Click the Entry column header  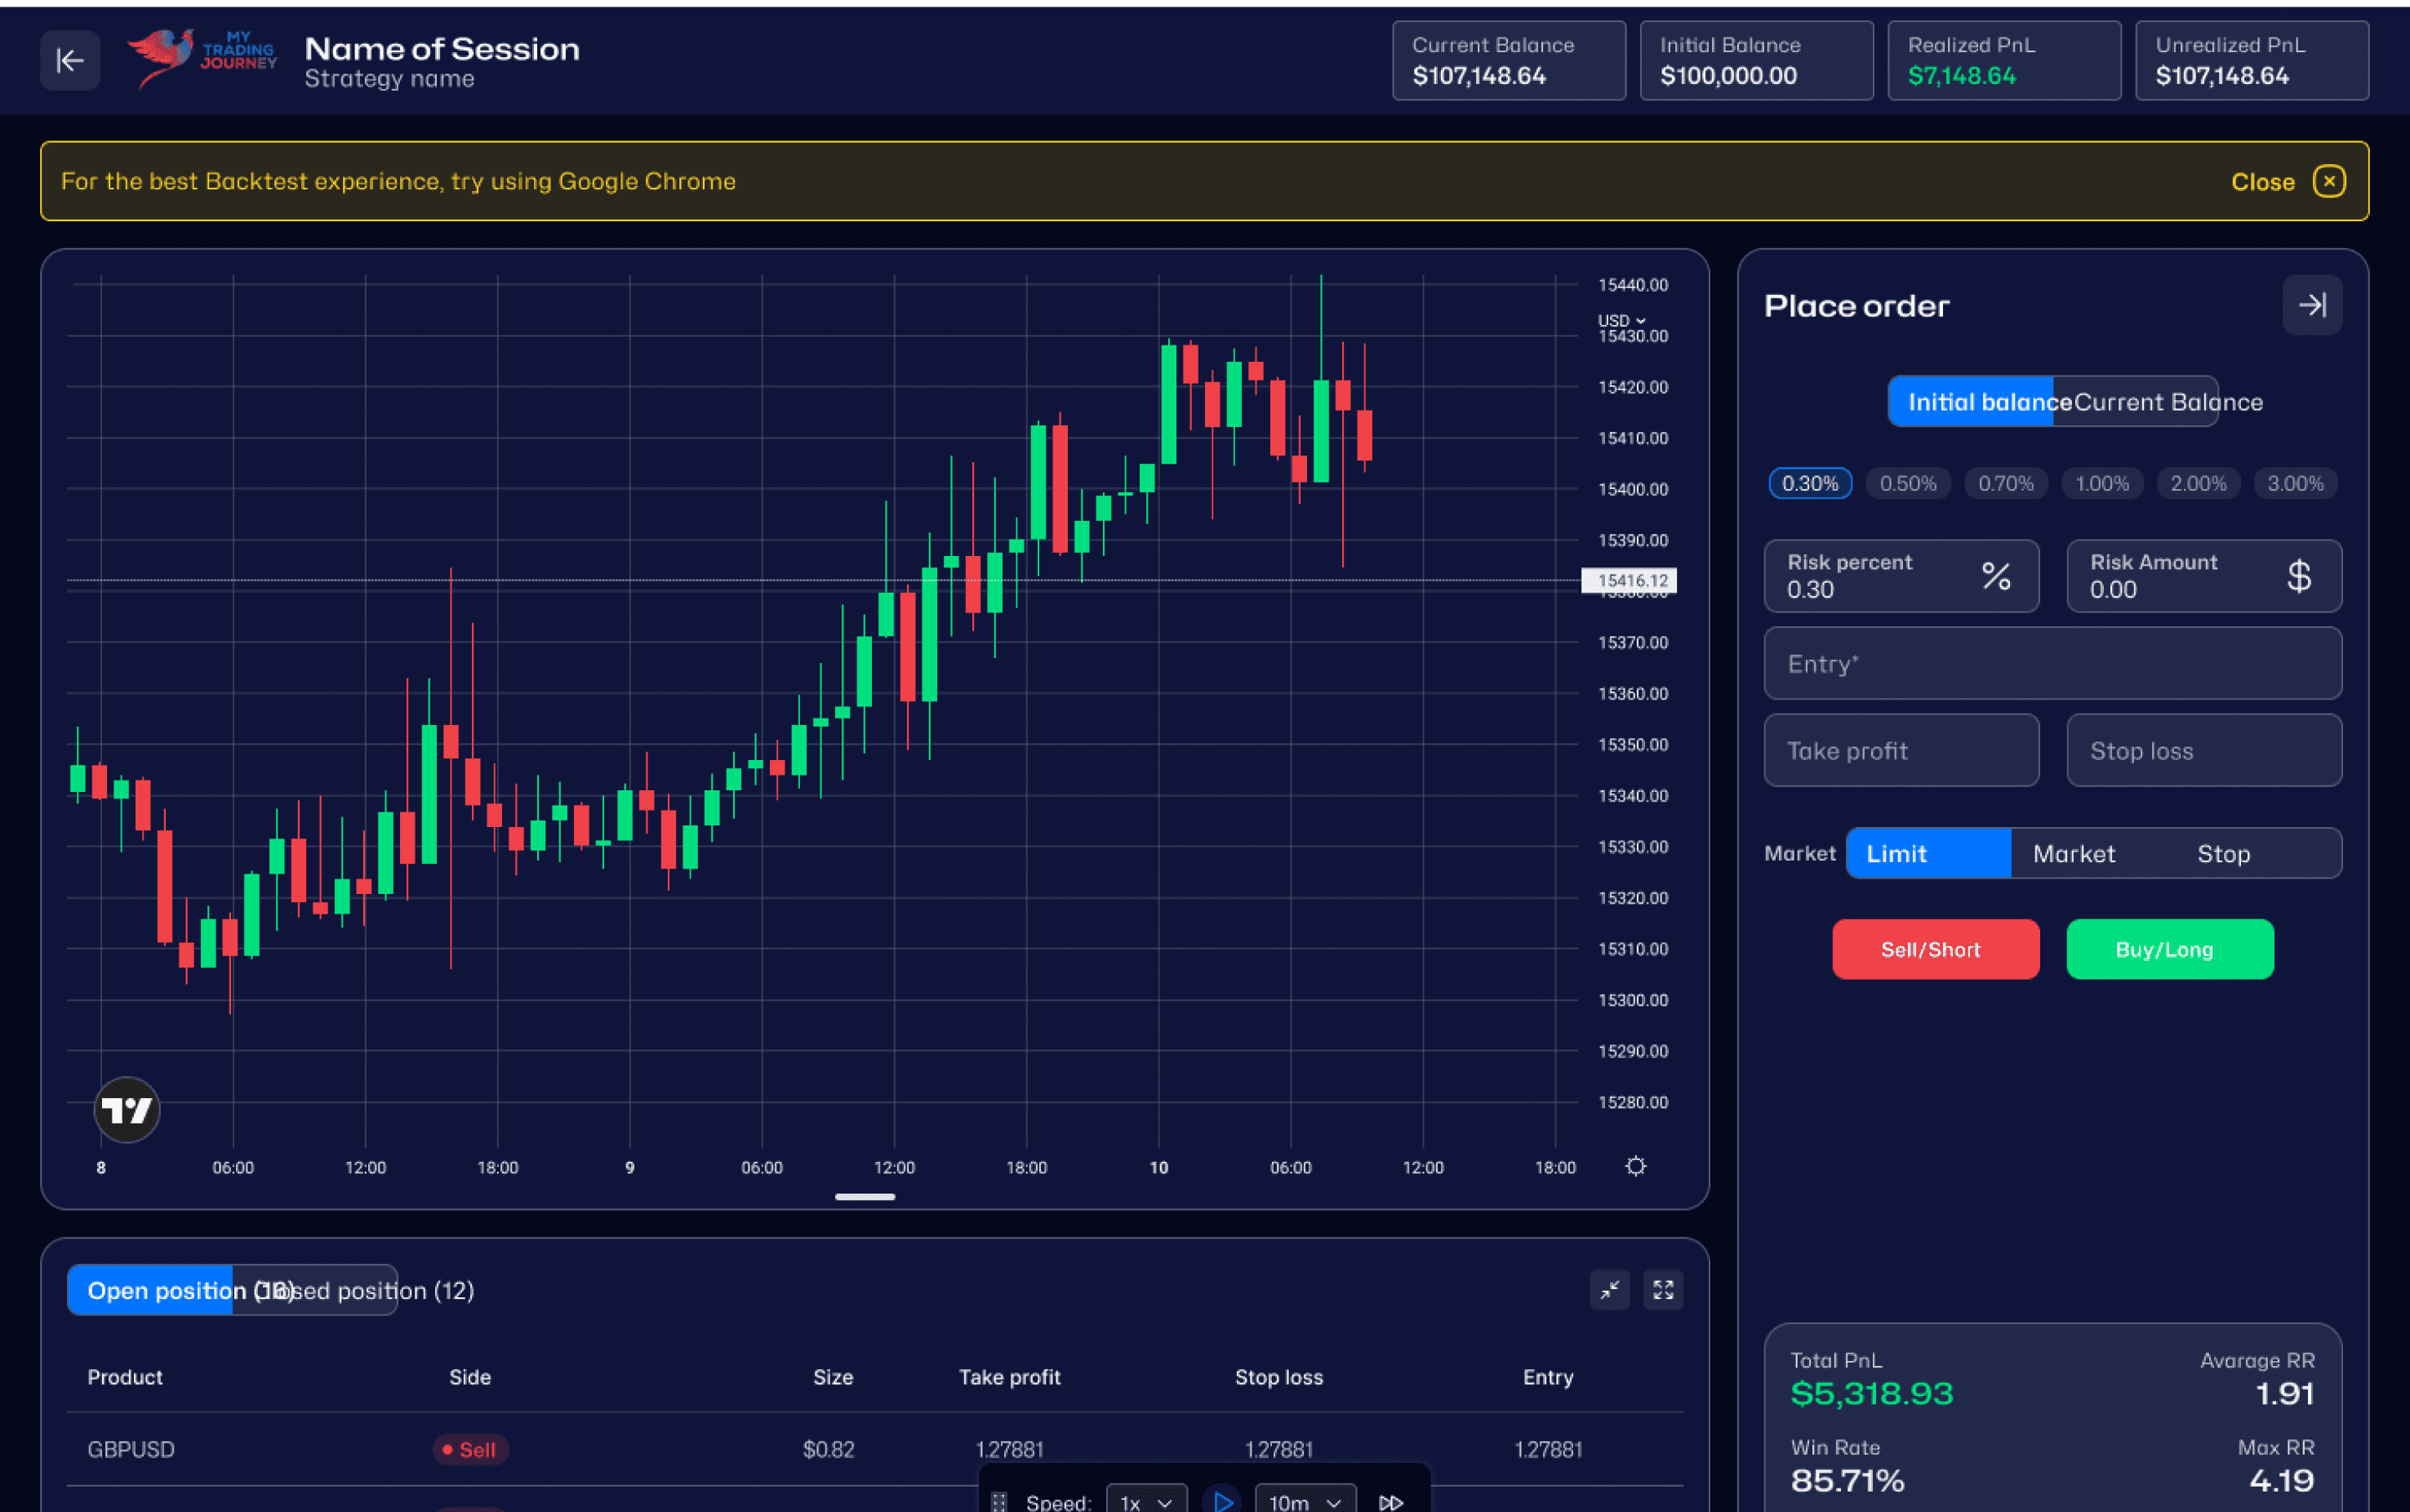coord(1548,1377)
